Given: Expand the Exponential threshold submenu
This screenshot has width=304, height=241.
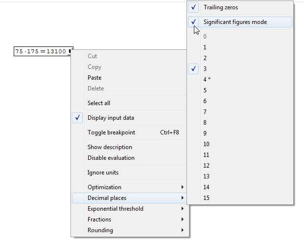Looking at the screenshot, I should (x=116, y=209).
